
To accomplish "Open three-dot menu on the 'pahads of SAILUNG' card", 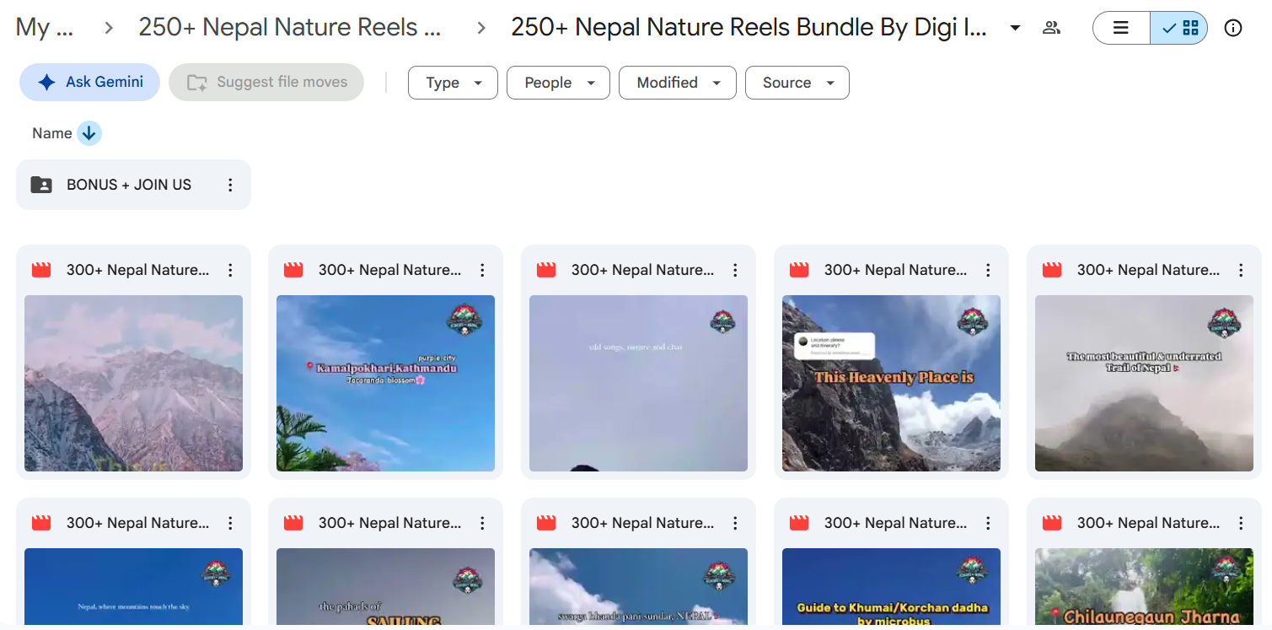I will (x=482, y=523).
